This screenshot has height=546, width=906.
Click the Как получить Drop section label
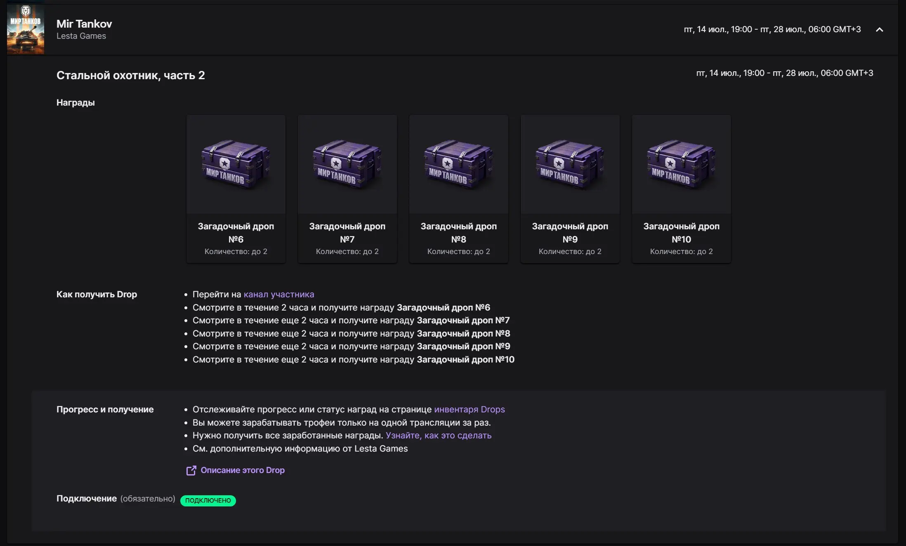[97, 294]
